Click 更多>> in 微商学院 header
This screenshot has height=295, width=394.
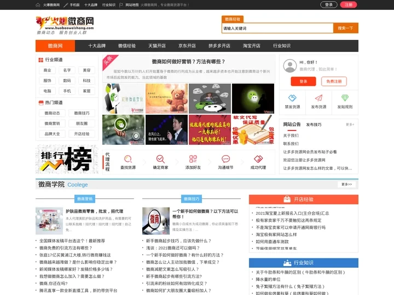tap(346, 185)
